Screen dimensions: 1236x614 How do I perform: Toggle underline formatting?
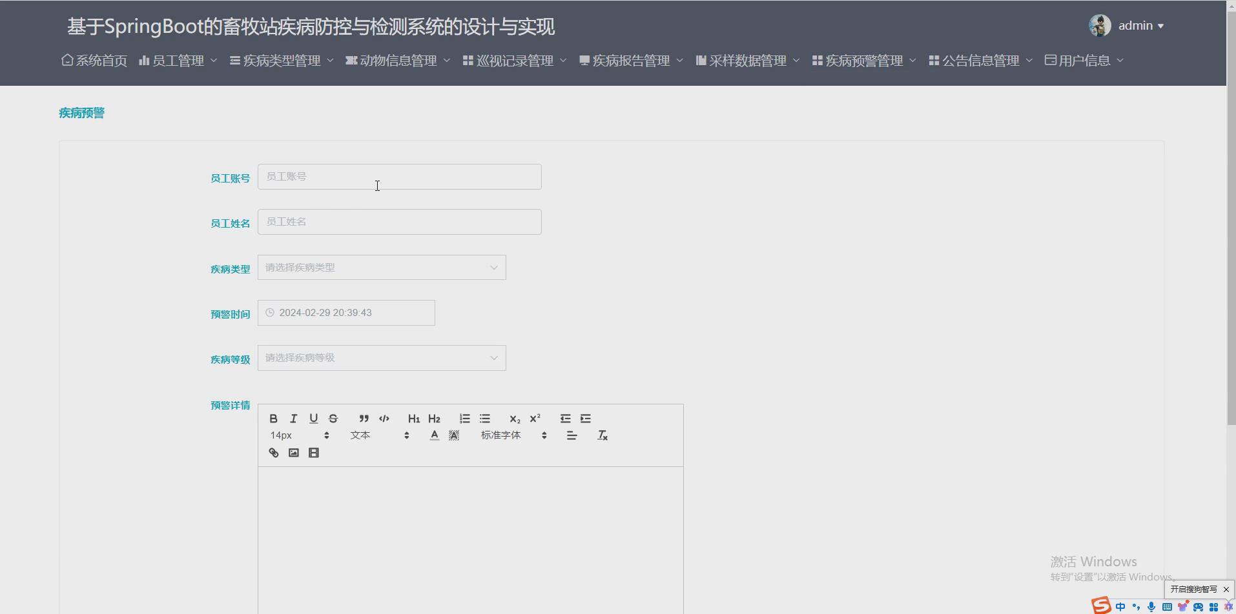313,418
